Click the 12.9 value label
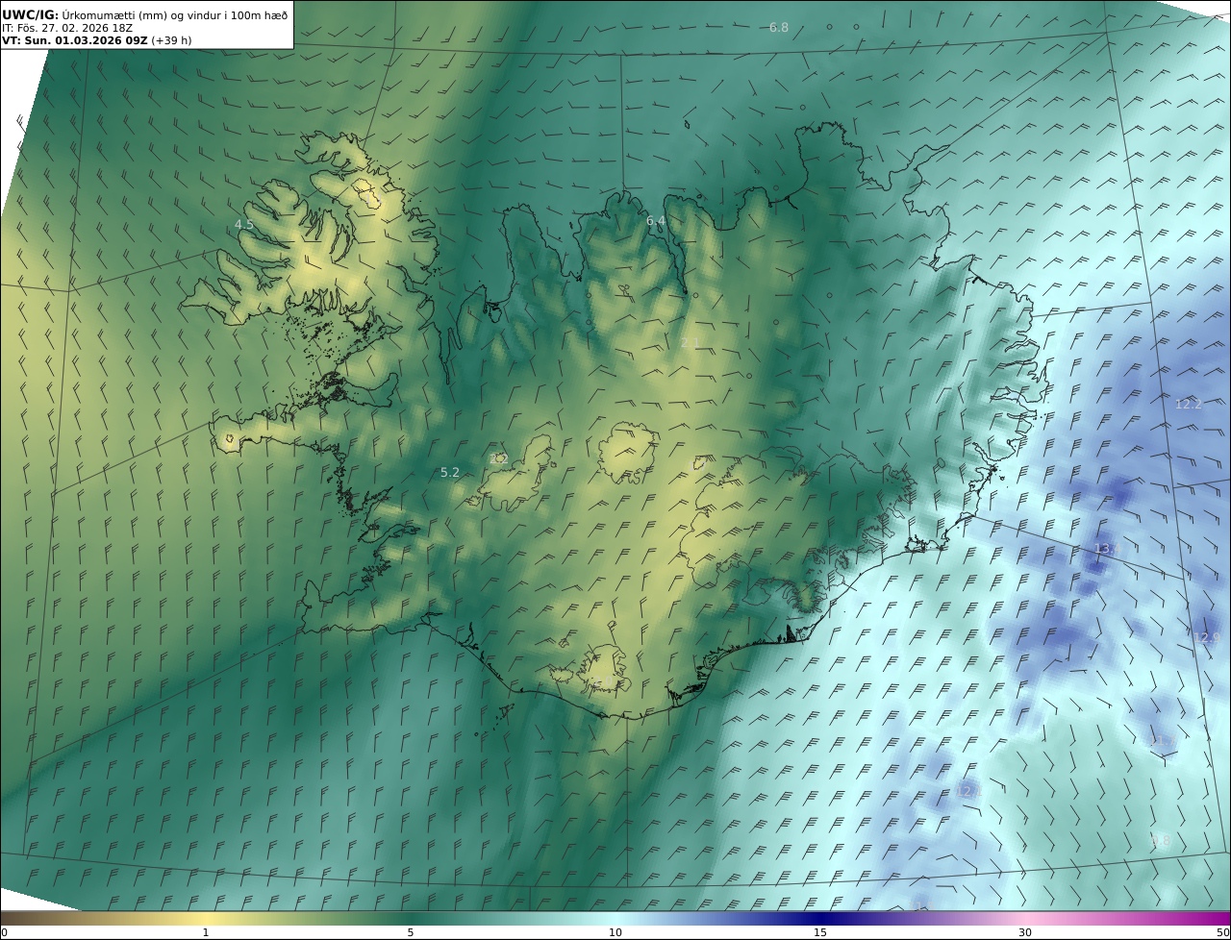The height and width of the screenshot is (940, 1231). pos(1206,637)
